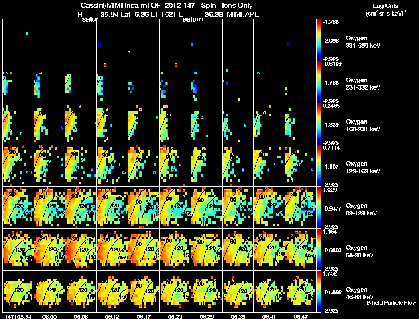Click the '06:29' time label
The image size is (419, 319).
pyautogui.click(x=206, y=317)
